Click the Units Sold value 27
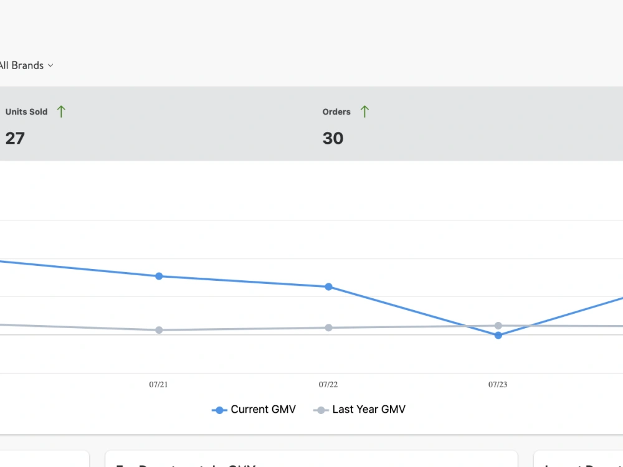The height and width of the screenshot is (467, 623). pos(15,138)
